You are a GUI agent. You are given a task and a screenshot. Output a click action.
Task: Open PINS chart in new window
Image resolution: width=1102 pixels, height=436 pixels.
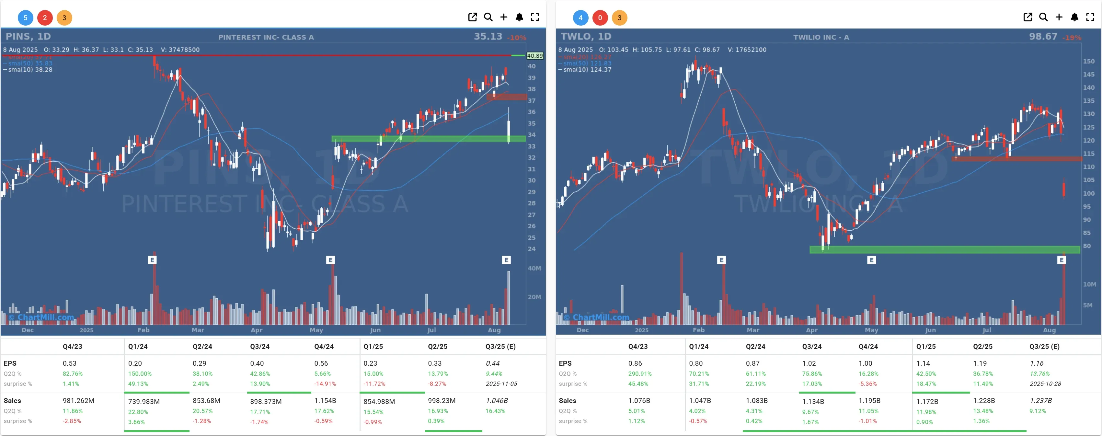tap(472, 17)
